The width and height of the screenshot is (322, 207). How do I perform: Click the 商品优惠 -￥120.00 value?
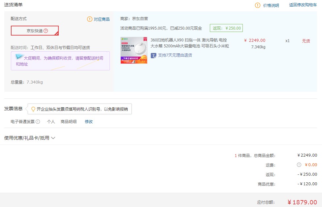pyautogui.click(x=307, y=184)
